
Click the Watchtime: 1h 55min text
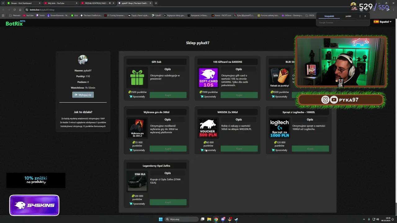tap(83, 88)
